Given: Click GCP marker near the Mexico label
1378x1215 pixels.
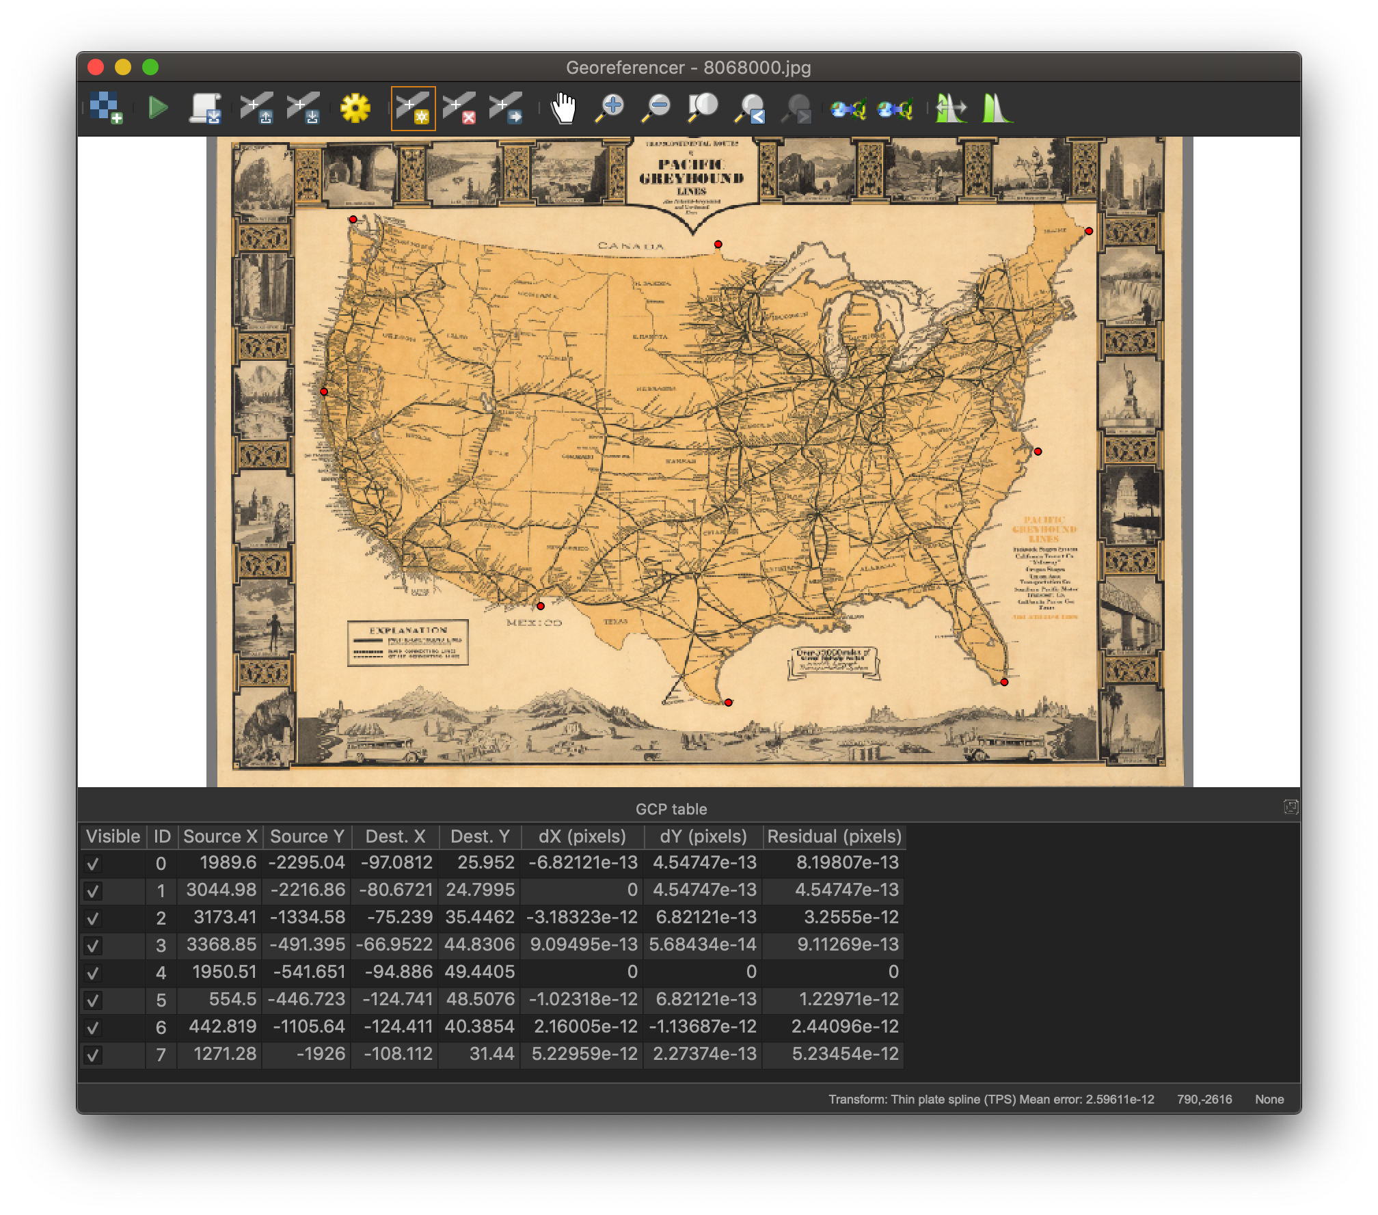Looking at the screenshot, I should click(541, 606).
